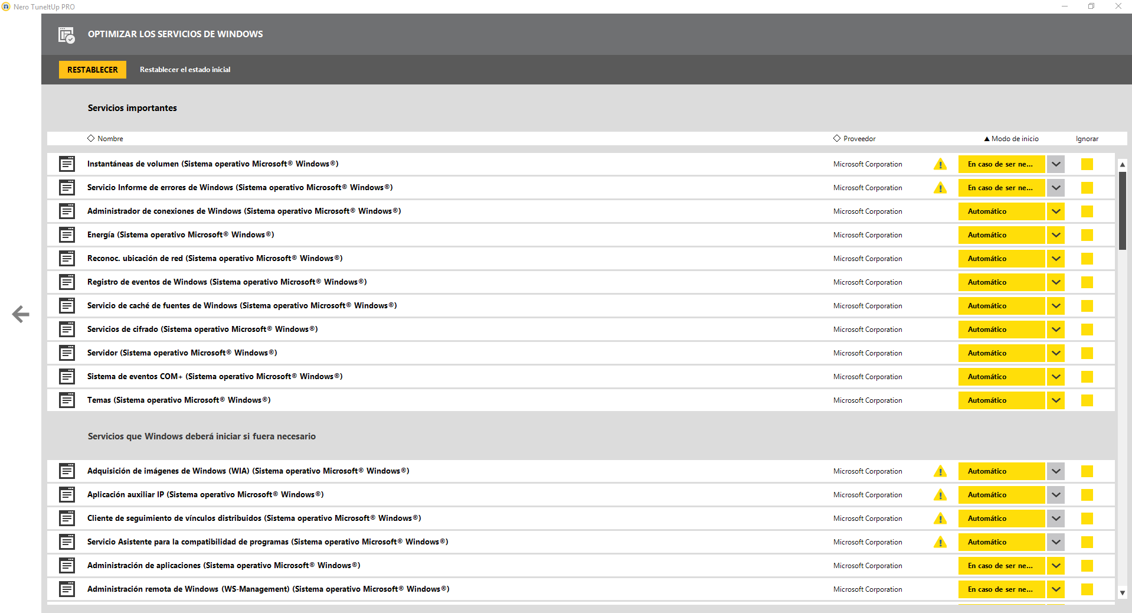This screenshot has width=1132, height=613.
Task: Click the service icon for Sistema de eventos COM+
Action: click(x=67, y=377)
